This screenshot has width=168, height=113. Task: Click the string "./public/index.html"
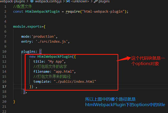(x=75, y=82)
